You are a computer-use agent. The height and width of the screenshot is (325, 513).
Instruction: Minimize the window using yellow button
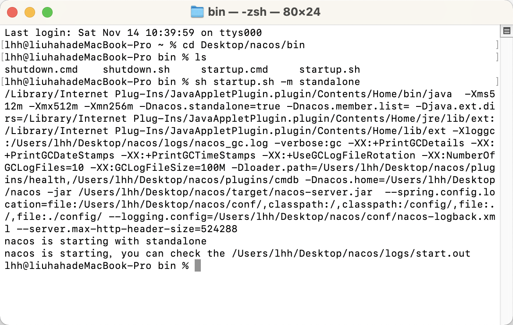(x=30, y=12)
